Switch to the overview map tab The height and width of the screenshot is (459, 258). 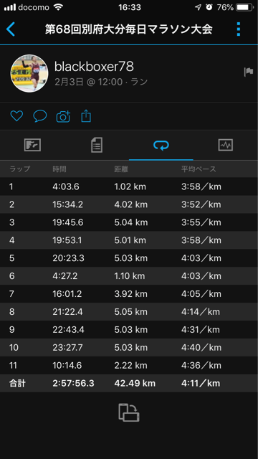(32, 145)
